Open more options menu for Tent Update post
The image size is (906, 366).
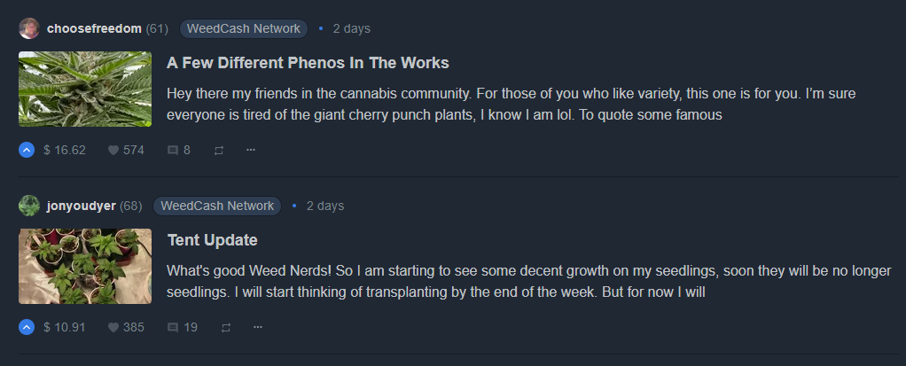coord(258,327)
